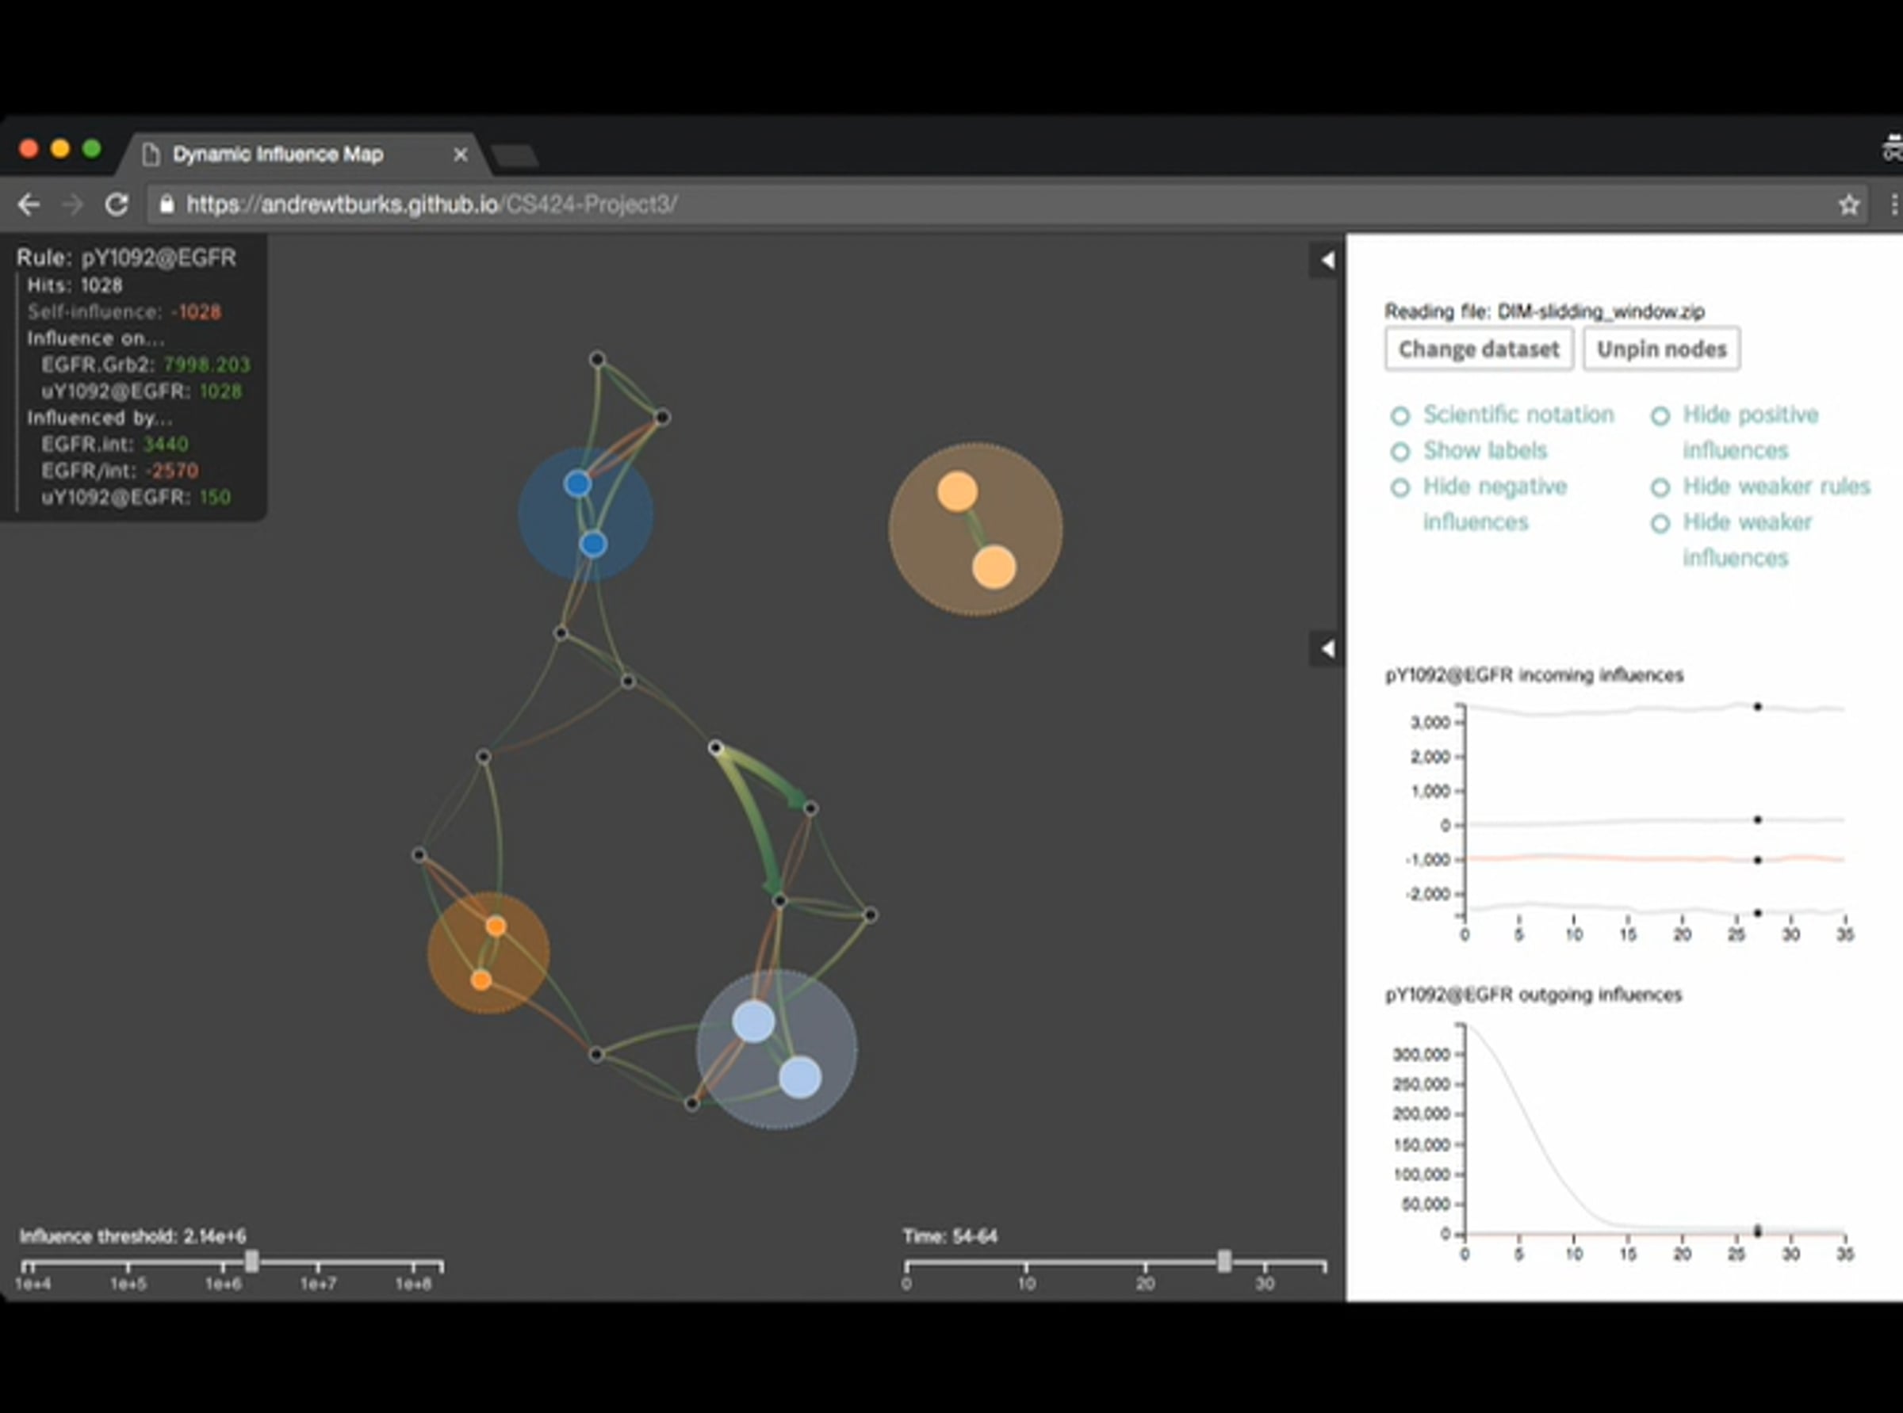Click 'Reading file: DIM-sliding_window.zip' text
1903x1413 pixels.
[x=1545, y=311]
